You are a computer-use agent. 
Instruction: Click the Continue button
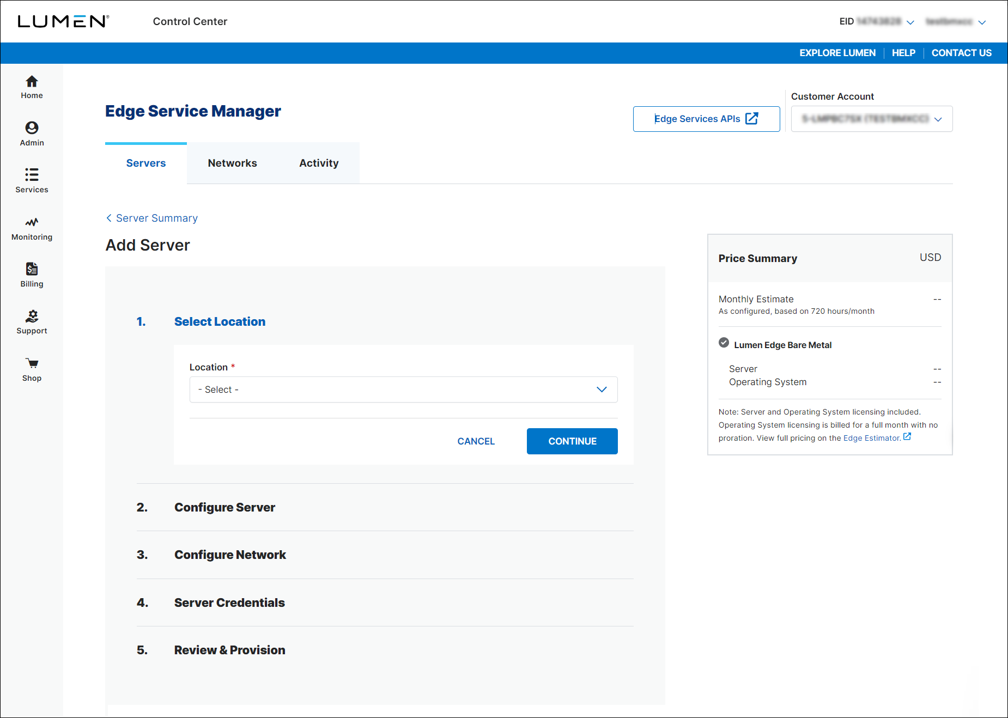pyautogui.click(x=572, y=441)
